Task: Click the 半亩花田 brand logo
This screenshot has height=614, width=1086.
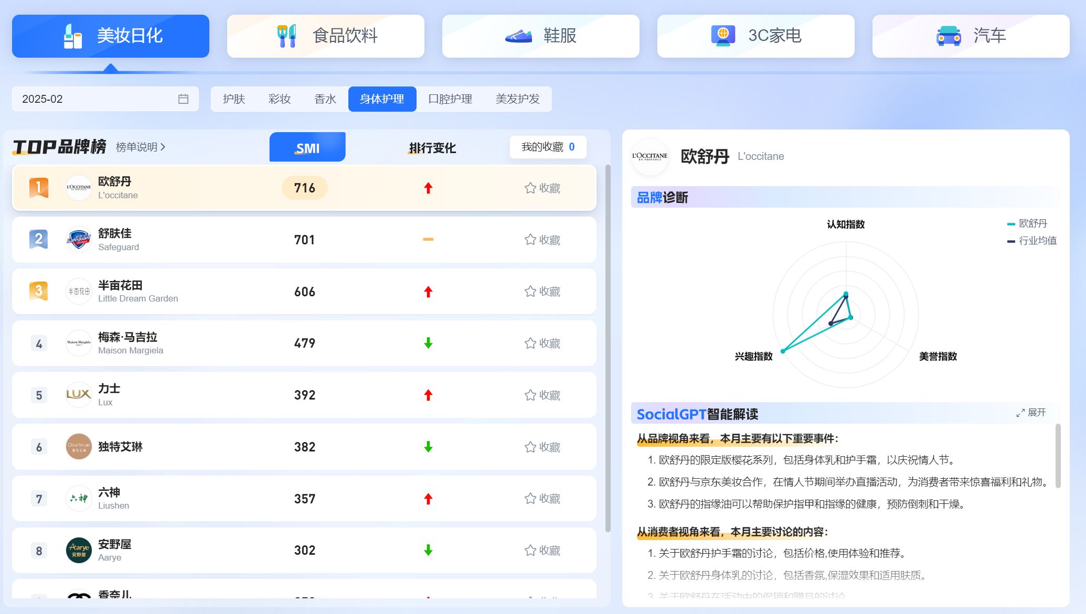Action: 79,291
